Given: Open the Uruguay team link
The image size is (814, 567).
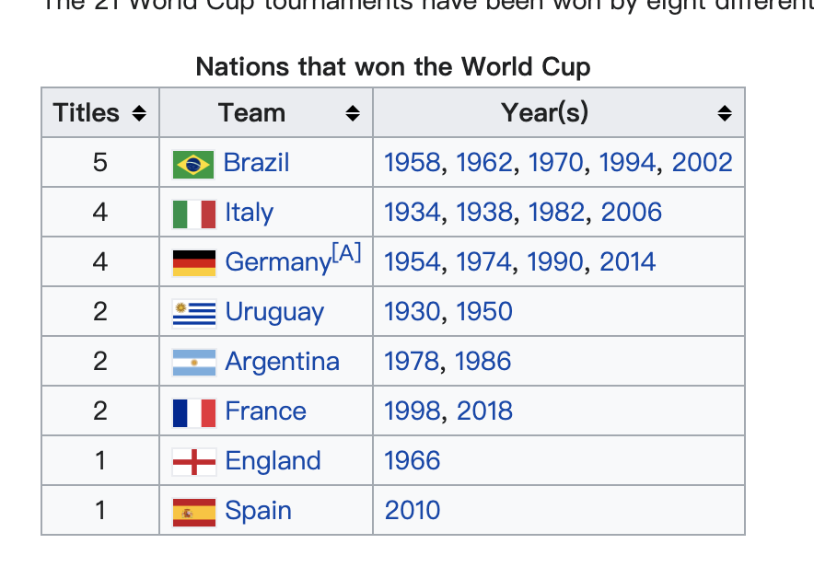Looking at the screenshot, I should click(274, 312).
